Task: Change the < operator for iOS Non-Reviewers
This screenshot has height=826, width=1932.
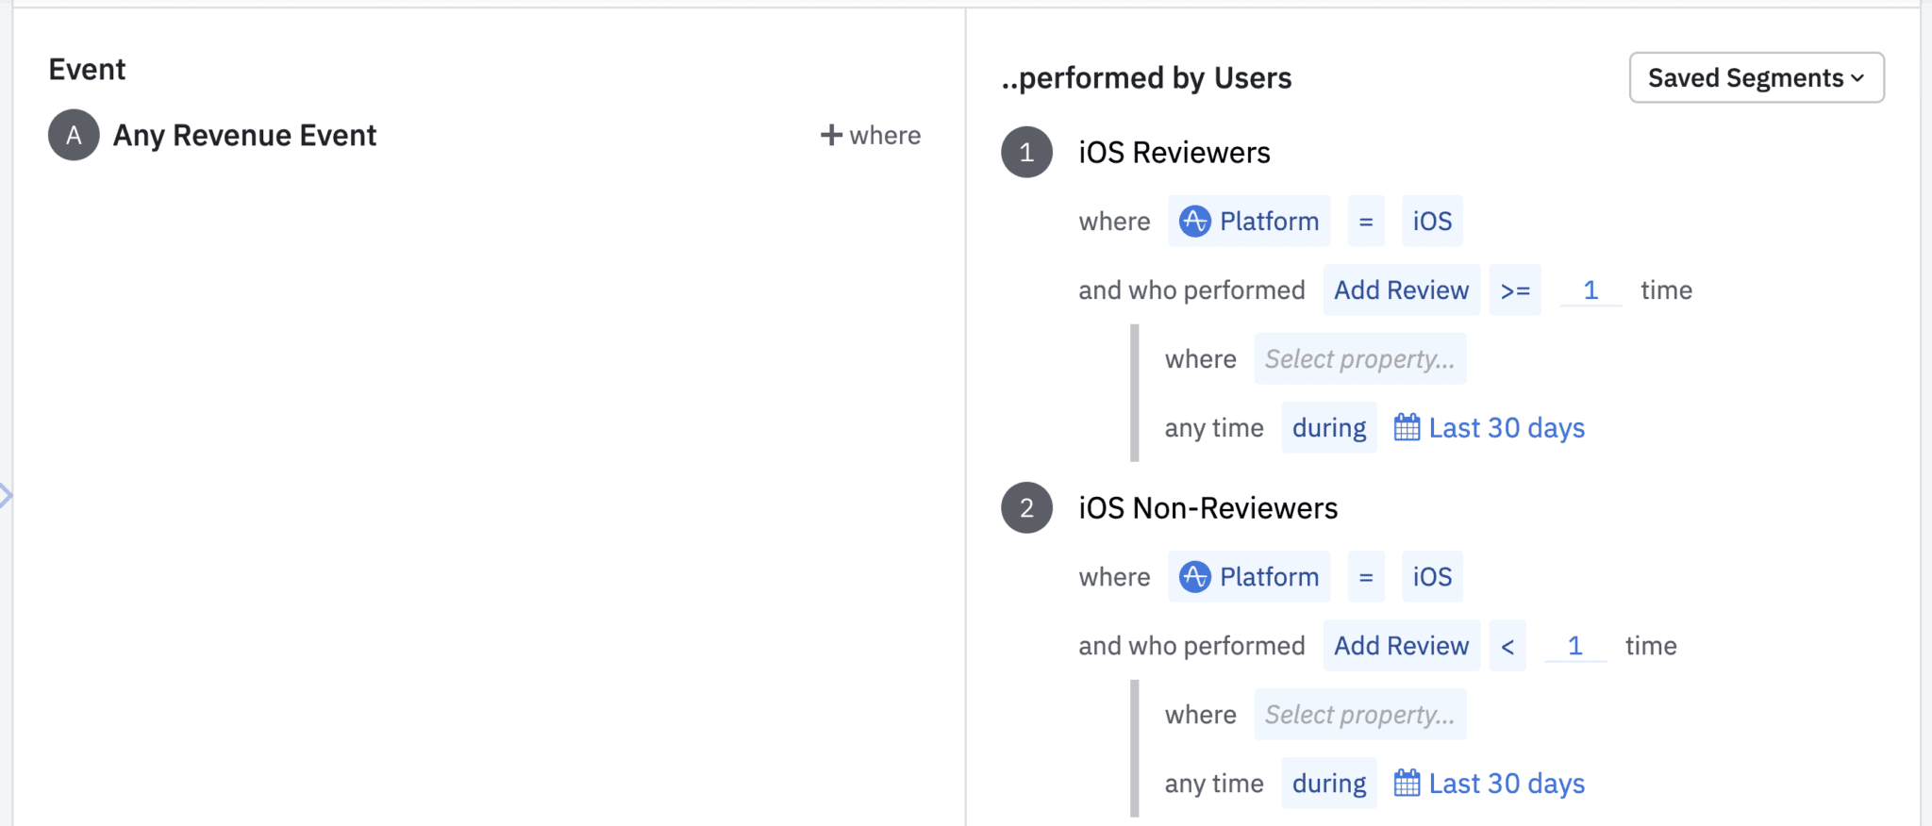Action: [1507, 646]
